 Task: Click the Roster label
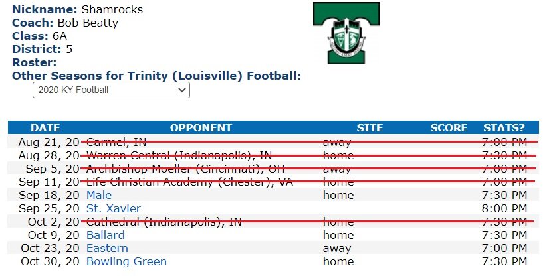coord(34,62)
